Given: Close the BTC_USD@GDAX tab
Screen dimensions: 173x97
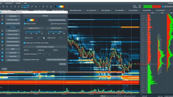Looking at the screenshot, I should (98, 11).
